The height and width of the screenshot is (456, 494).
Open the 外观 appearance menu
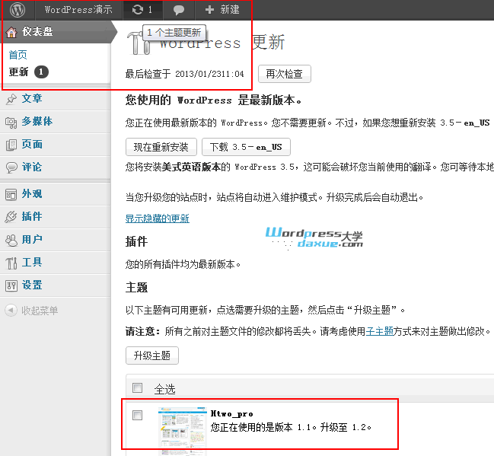(x=55, y=194)
